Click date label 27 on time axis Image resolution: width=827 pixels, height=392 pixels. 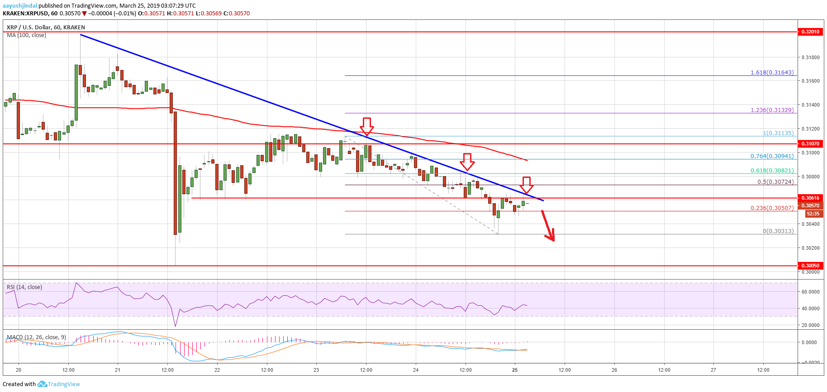pyautogui.click(x=713, y=370)
